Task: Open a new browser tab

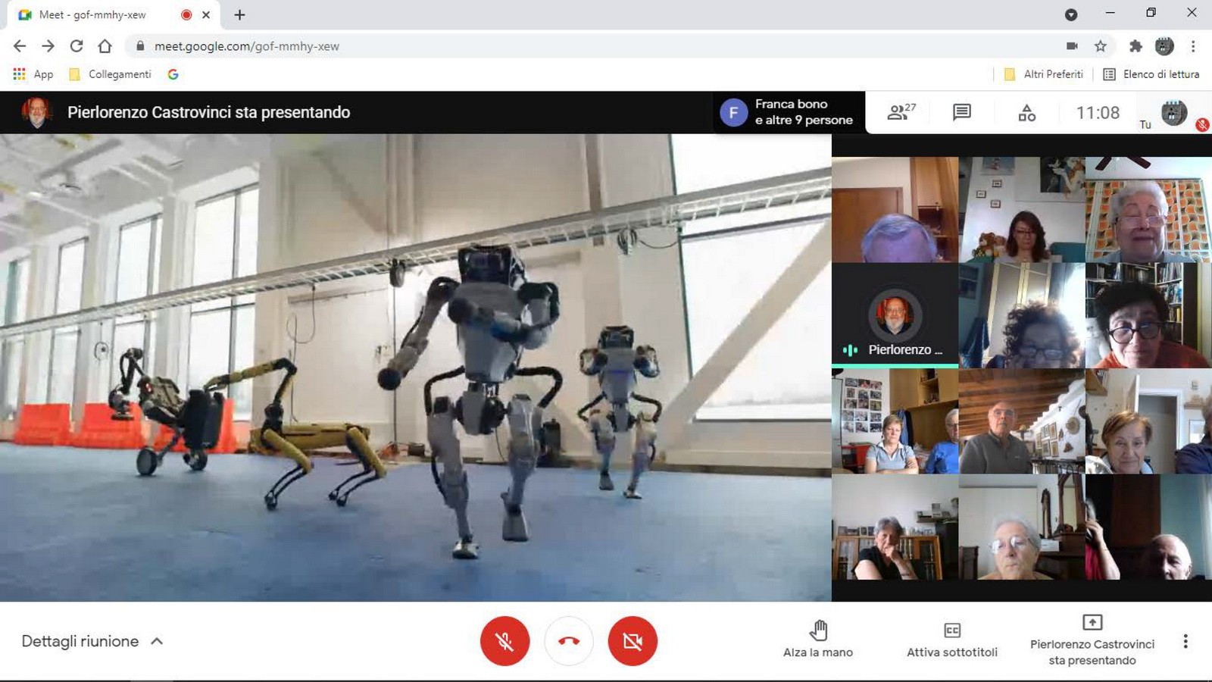Action: (239, 15)
